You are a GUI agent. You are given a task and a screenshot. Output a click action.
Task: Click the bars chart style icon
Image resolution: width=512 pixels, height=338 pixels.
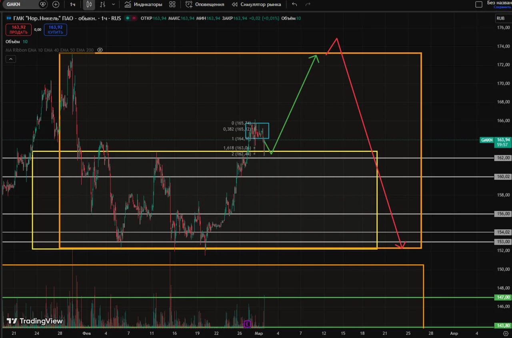(x=103, y=4)
